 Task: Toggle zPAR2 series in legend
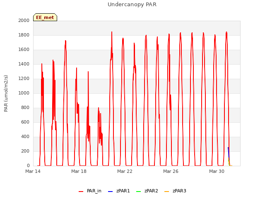pyautogui.click(x=147, y=191)
